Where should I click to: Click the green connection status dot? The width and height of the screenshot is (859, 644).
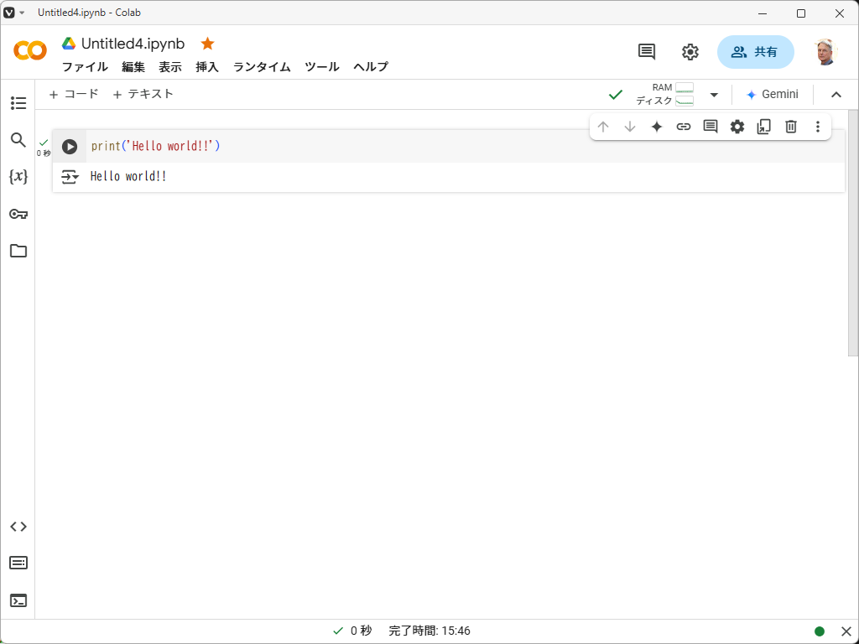pos(820,631)
